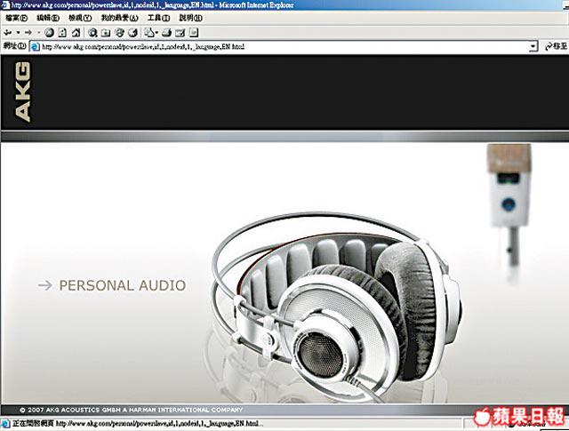
Task: Go to the Home page
Action: (76, 33)
